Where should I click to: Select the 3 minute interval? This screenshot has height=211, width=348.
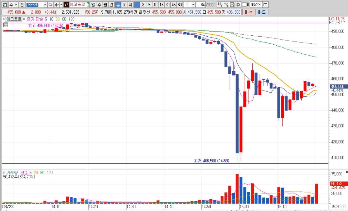[x=143, y=4]
